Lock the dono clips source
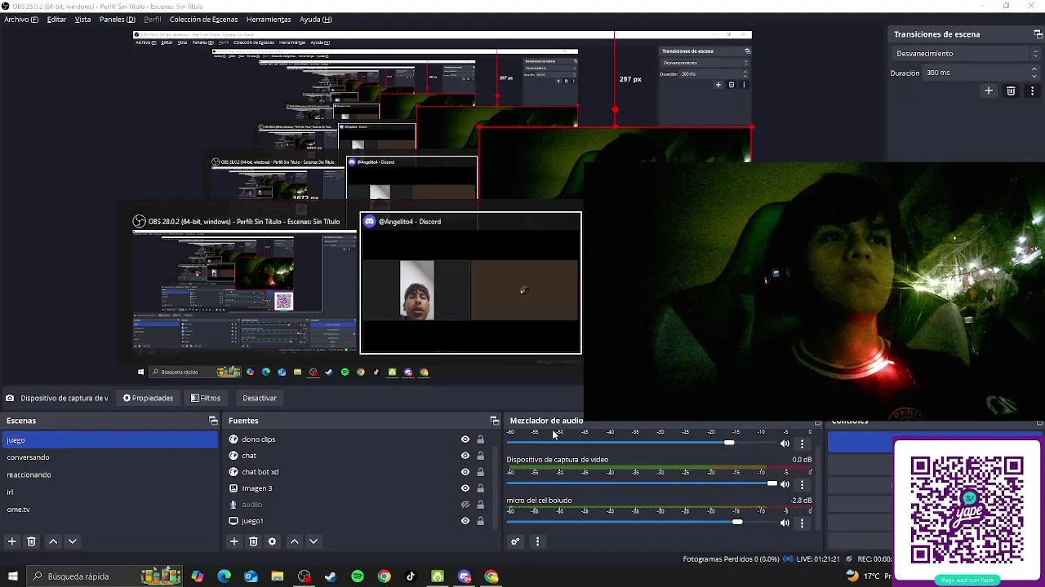This screenshot has width=1045, height=587. point(480,439)
